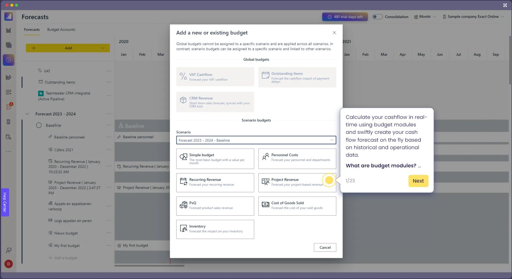Cancel the budget dialog
512x279 pixels.
pyautogui.click(x=325, y=247)
